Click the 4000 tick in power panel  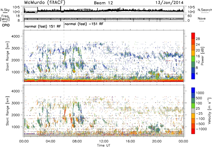tap(15, 36)
